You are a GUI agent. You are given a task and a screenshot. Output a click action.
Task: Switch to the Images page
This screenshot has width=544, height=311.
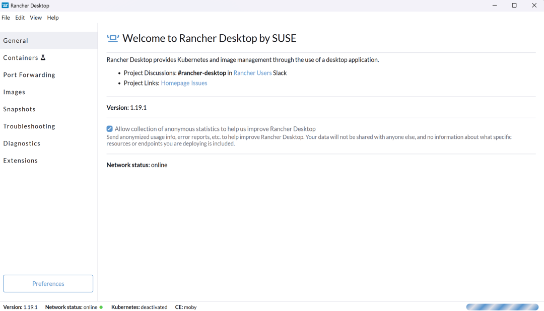coord(48,92)
